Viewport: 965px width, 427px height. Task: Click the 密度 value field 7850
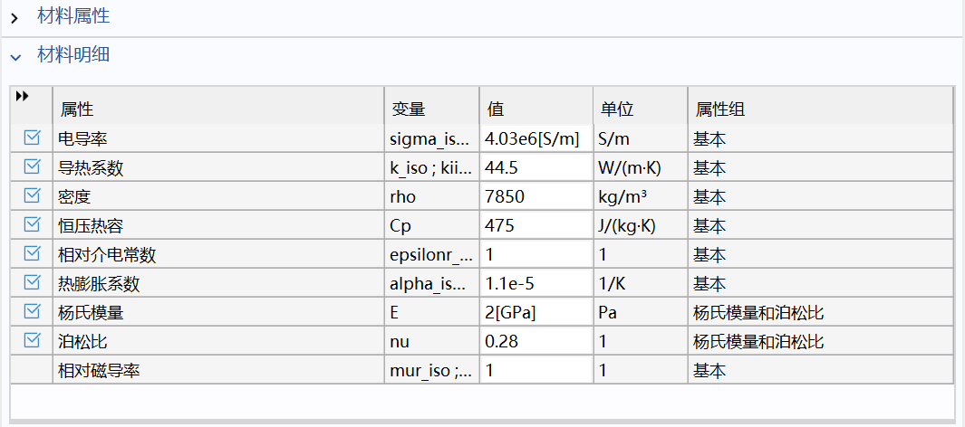(536, 196)
